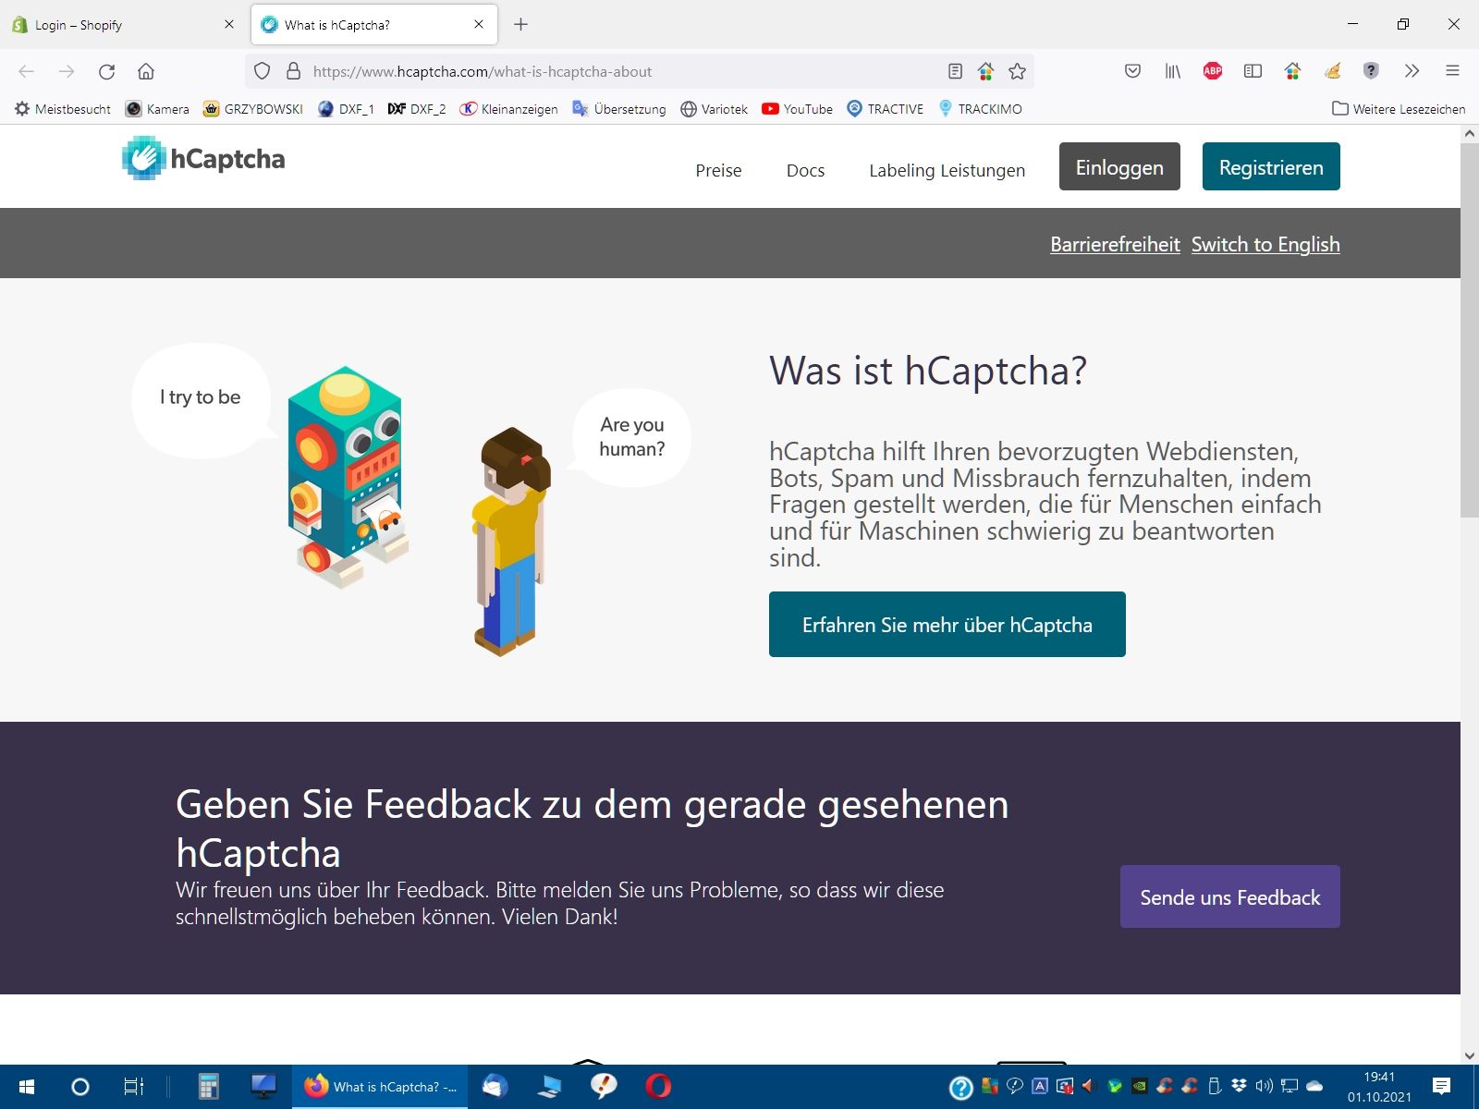The width and height of the screenshot is (1479, 1109).
Task: Click the gray shield question-mark extension
Action: coord(1372,71)
